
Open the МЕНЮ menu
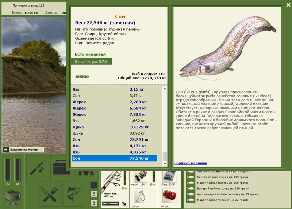tap(82, 77)
